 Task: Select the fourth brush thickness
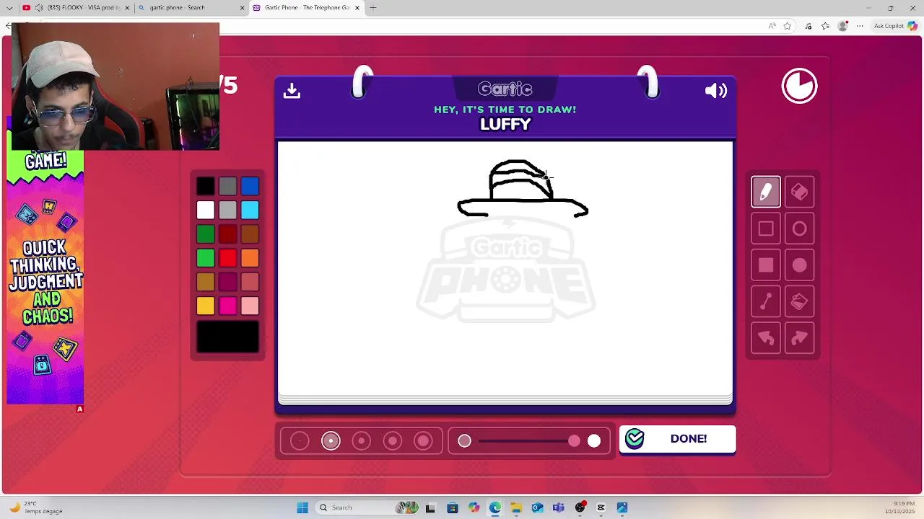coord(393,440)
